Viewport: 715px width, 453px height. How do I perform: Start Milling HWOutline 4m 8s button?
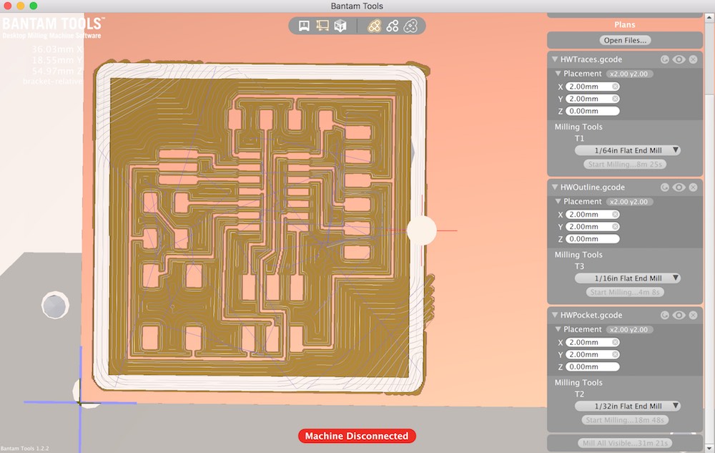[625, 292]
